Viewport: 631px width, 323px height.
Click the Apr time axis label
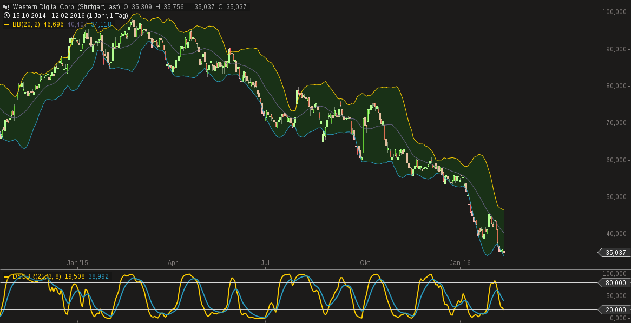pyautogui.click(x=173, y=263)
